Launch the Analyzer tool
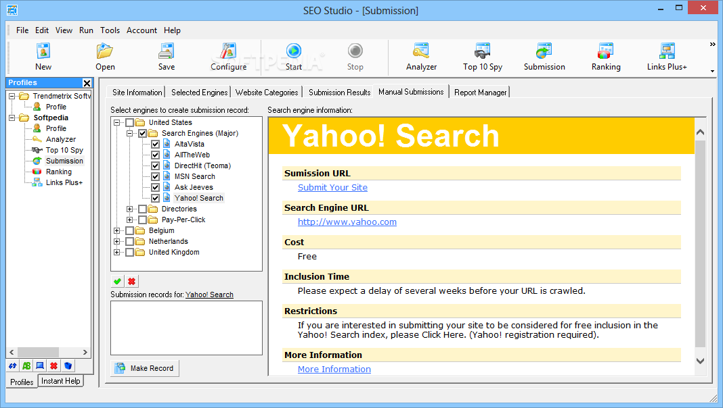Viewport: 723px width, 408px height. [421, 57]
